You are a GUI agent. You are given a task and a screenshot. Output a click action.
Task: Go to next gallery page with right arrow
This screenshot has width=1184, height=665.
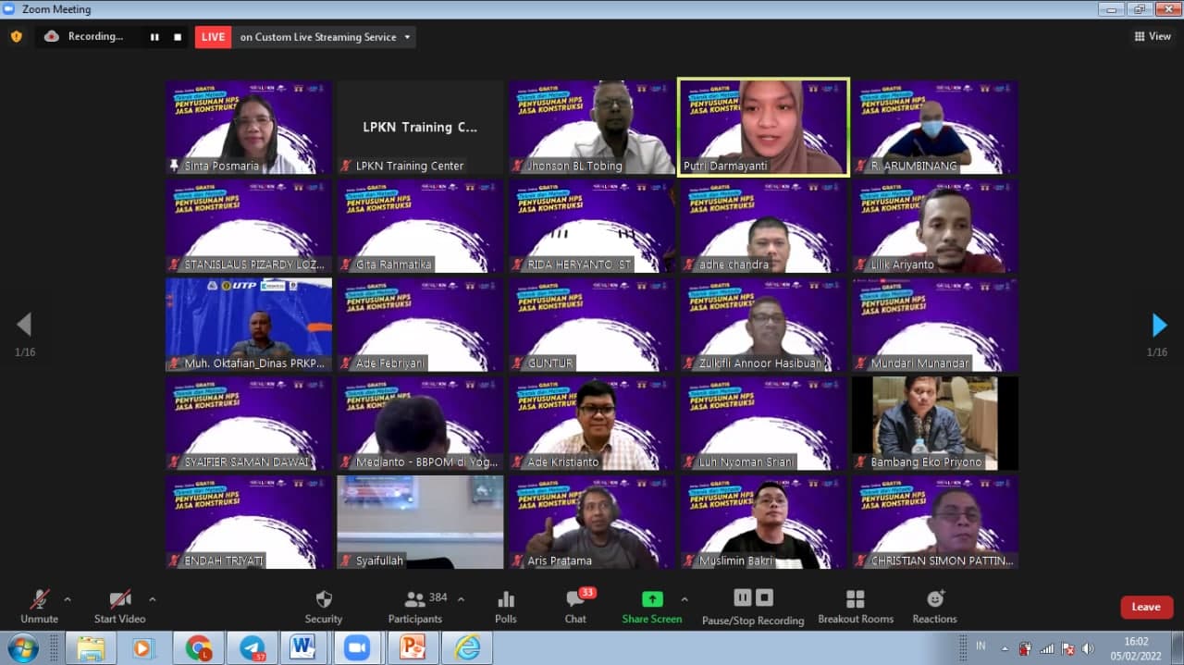point(1159,325)
